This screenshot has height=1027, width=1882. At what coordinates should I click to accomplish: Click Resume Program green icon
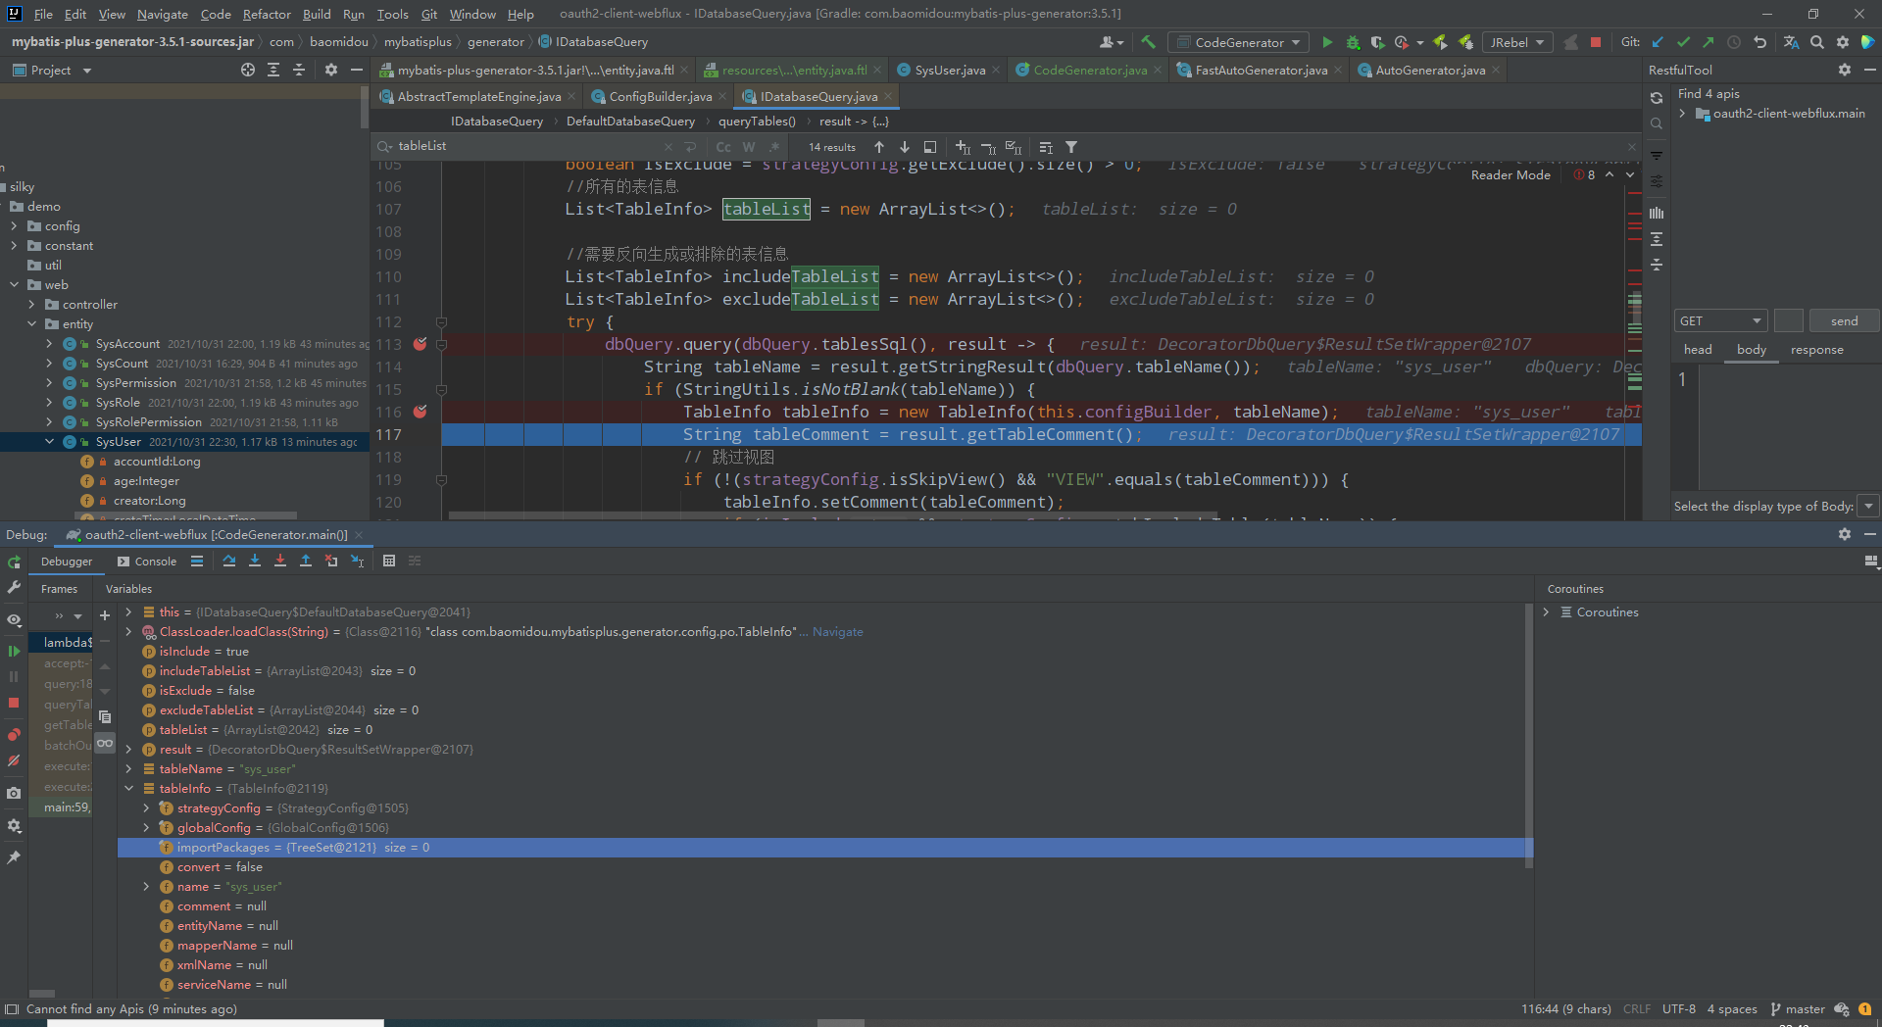14,651
